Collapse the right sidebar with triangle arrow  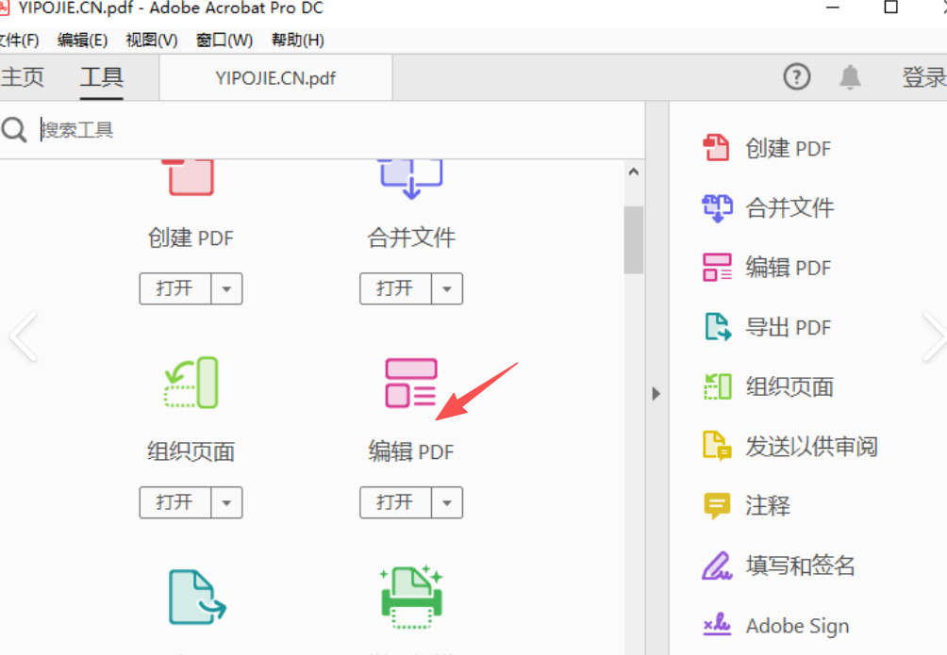(656, 394)
